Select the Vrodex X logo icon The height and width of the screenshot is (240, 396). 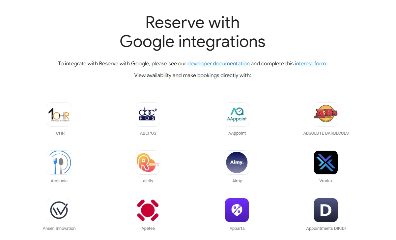[326, 163]
